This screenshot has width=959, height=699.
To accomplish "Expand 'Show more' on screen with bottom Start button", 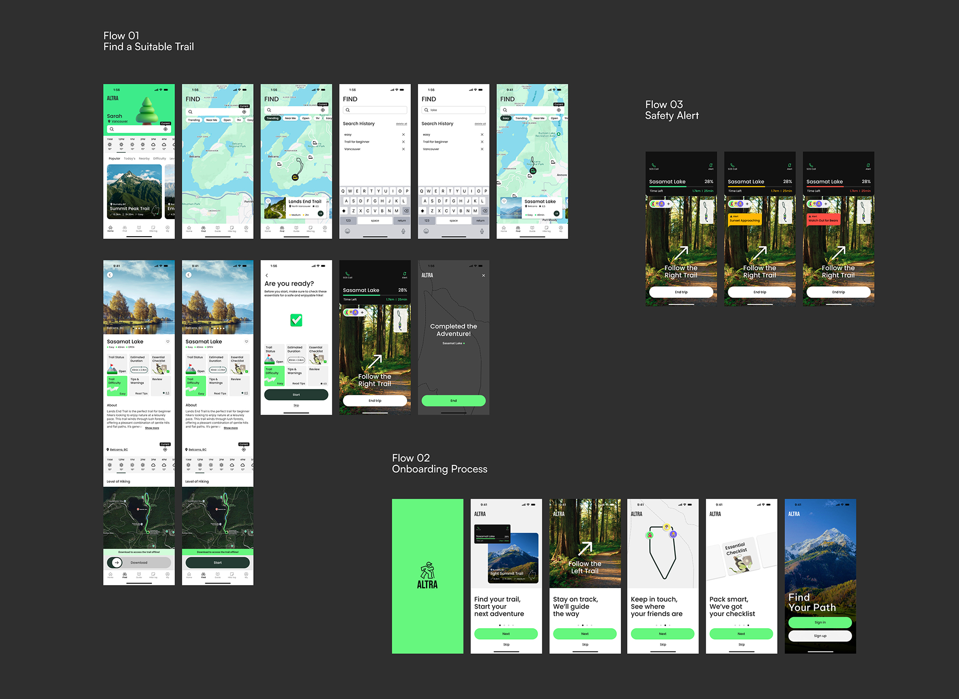I will 230,428.
